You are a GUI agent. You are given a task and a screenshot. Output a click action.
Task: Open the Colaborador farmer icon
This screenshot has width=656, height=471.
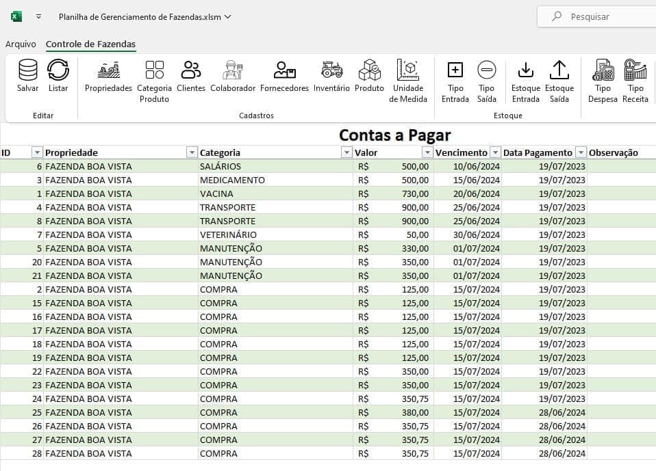233,70
